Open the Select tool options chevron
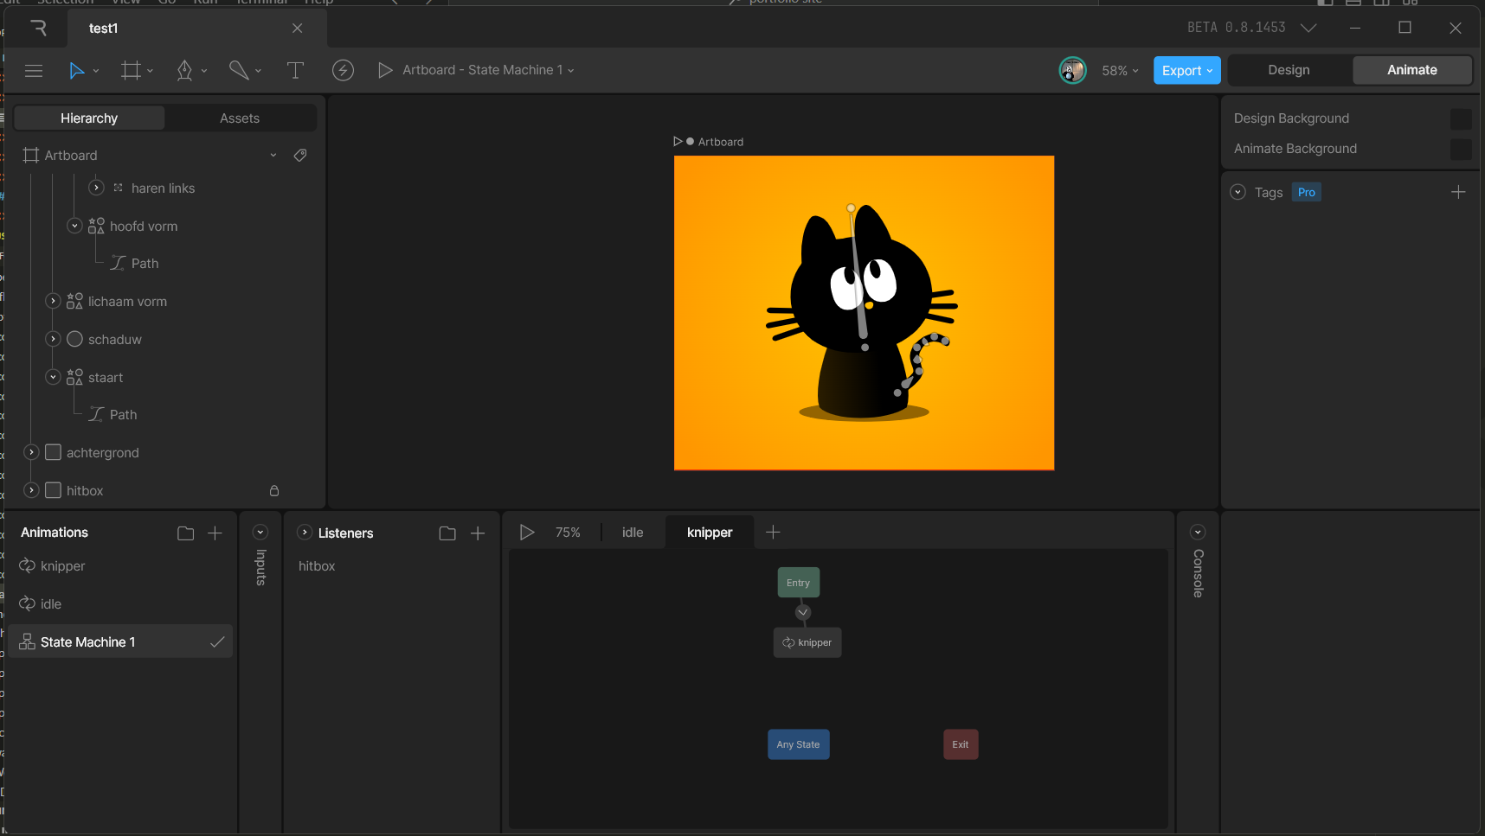This screenshot has height=836, width=1485. [96, 71]
